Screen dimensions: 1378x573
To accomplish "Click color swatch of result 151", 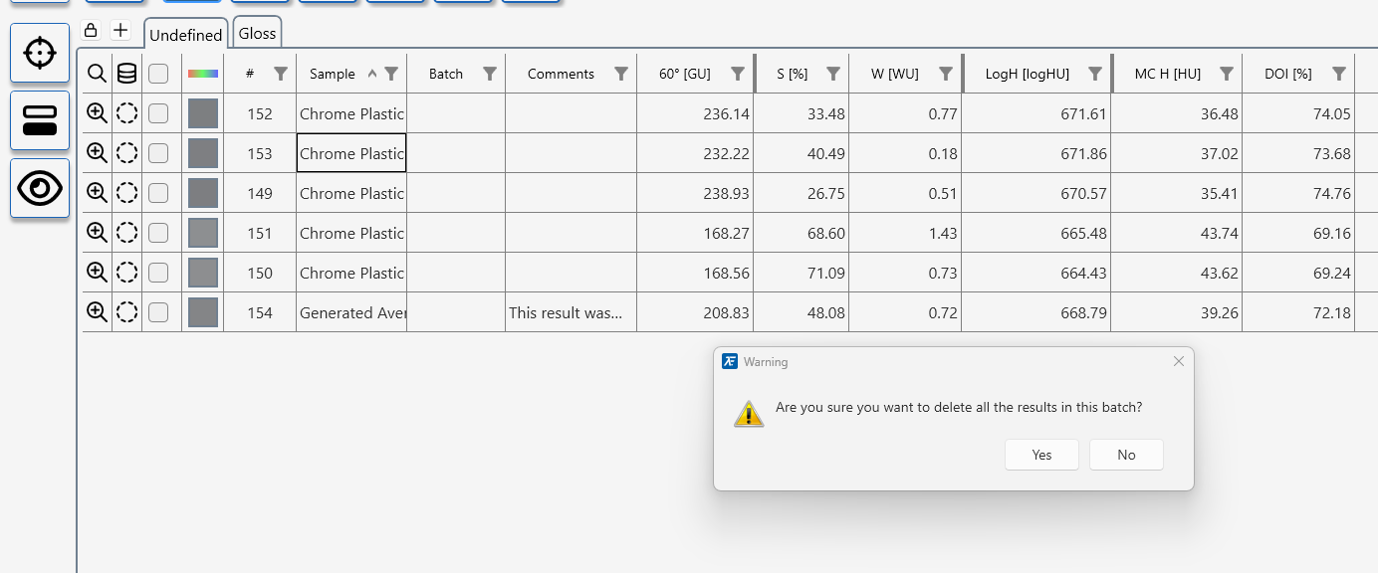I will click(203, 233).
